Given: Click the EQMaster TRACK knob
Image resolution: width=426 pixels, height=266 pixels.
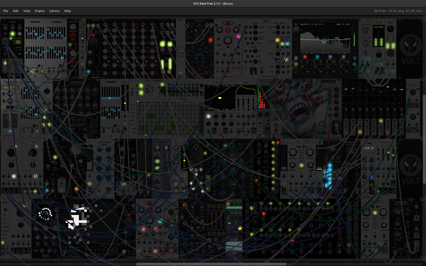Looking at the screenshot, I should click(296, 29).
